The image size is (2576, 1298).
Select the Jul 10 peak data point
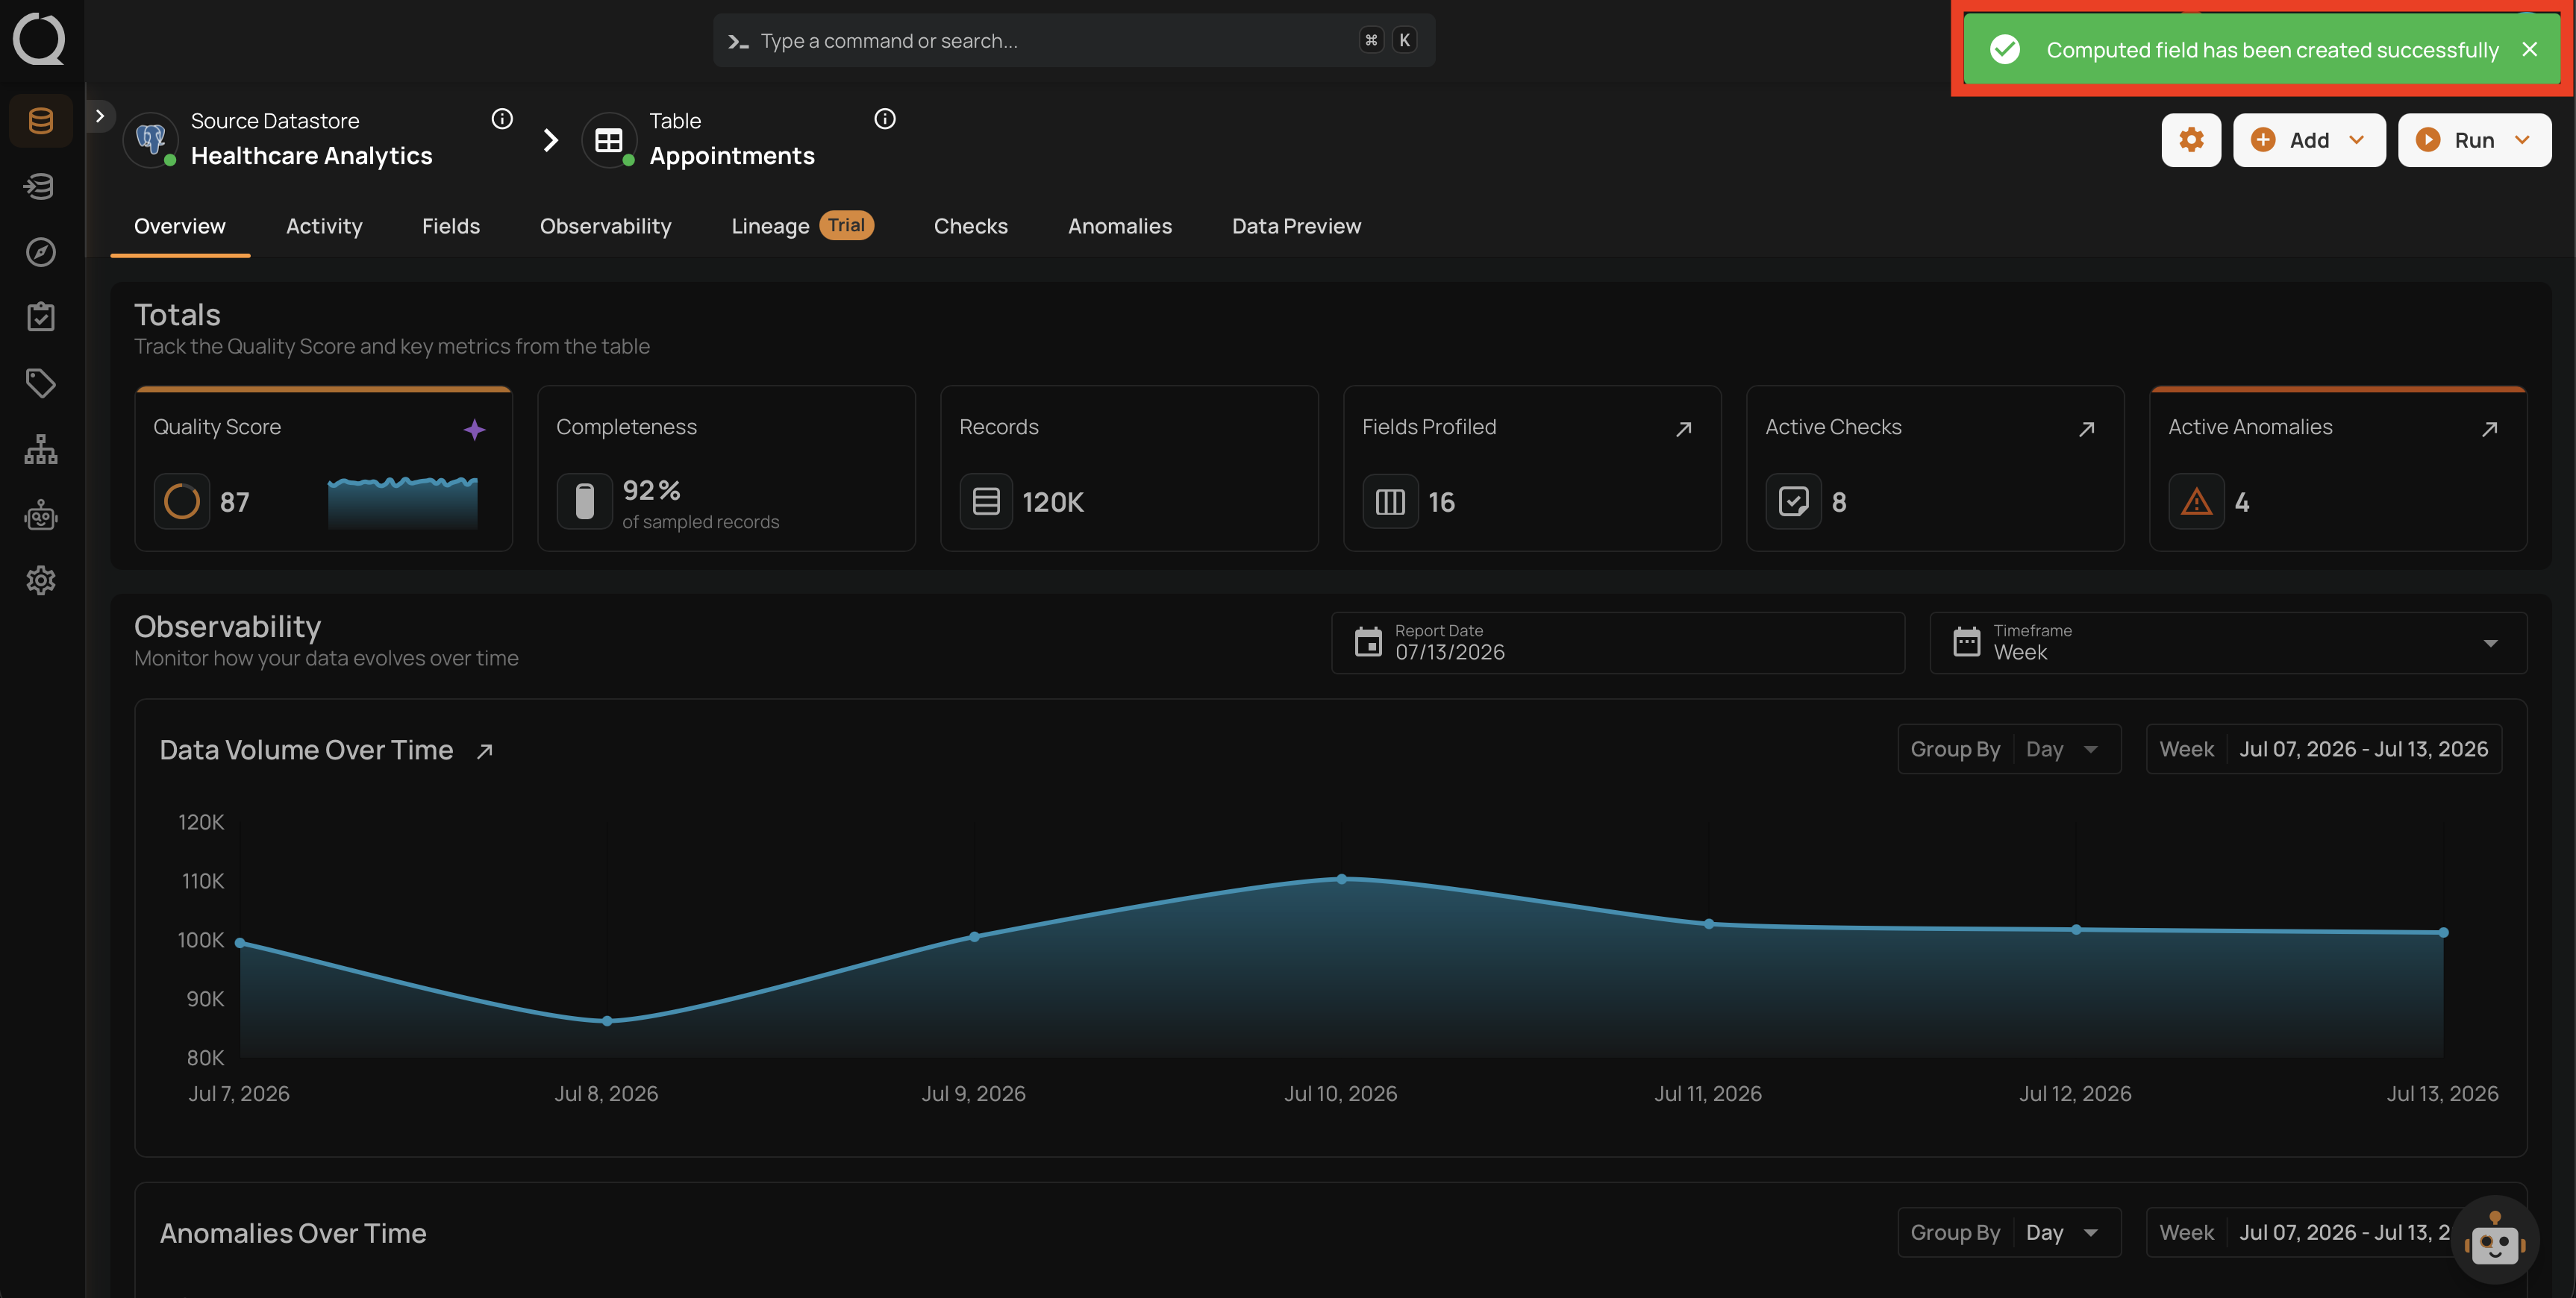pos(1342,879)
